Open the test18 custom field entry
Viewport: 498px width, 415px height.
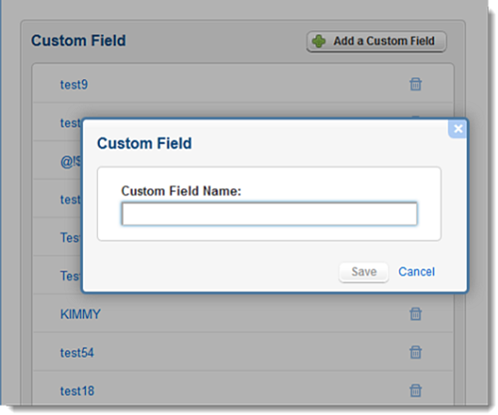[77, 391]
